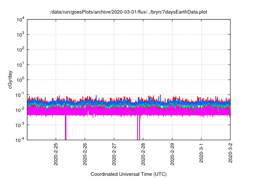The width and height of the screenshot is (254, 178).
Task: Click the 10^-3 y-axis tick label
Action: tap(20, 125)
